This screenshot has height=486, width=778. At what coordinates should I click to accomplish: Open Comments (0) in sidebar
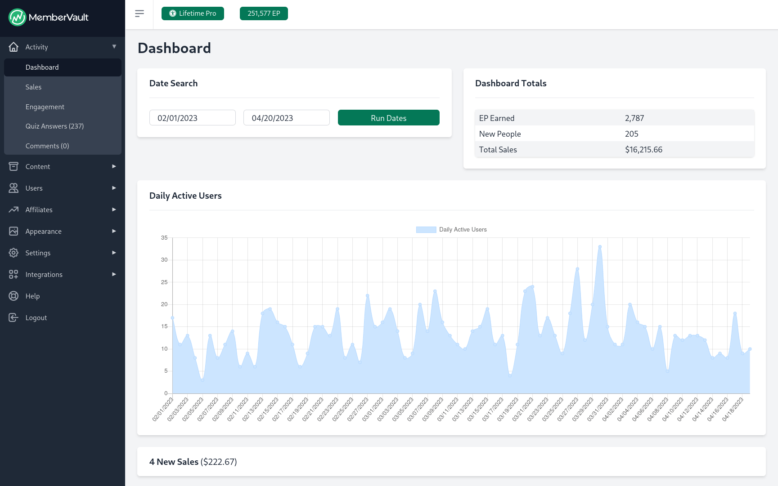pos(63,146)
